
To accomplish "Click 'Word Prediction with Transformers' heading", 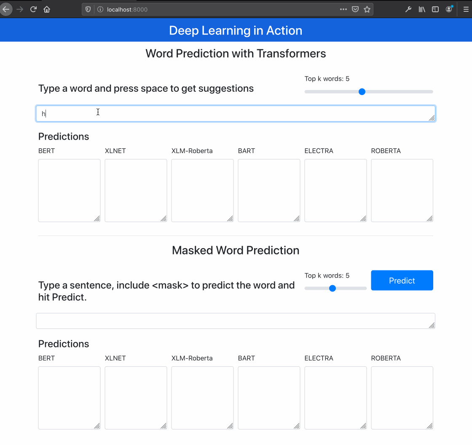I will (236, 53).
